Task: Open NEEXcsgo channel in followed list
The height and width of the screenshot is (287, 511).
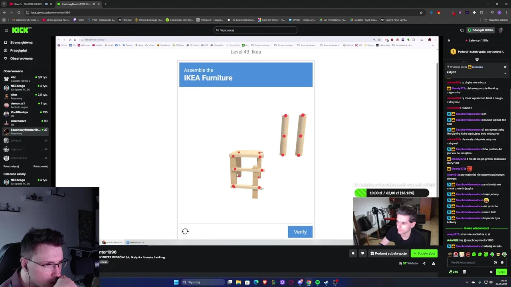Action: 26,87
